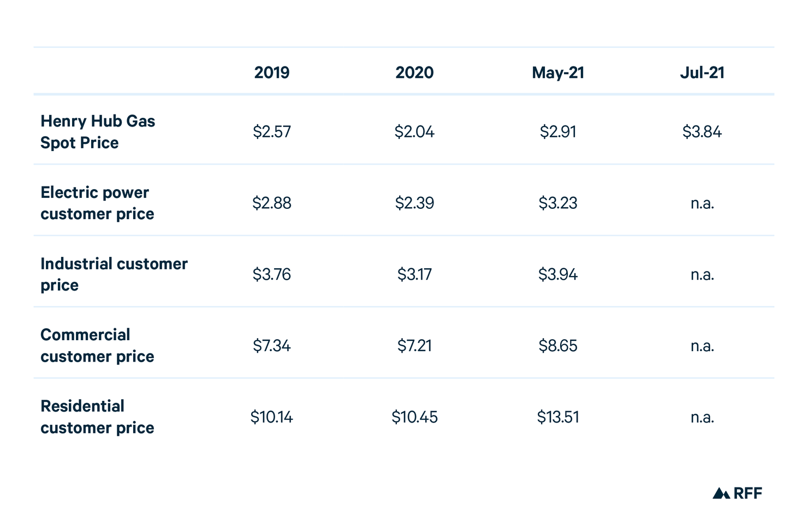This screenshot has height=530, width=808.
Task: Click the RFF text logo
Action: [747, 493]
